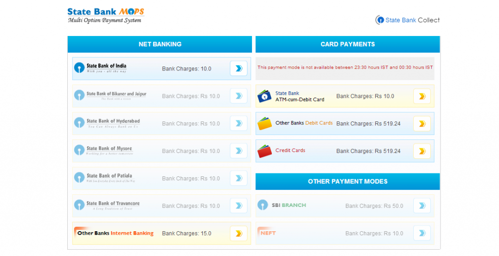Click the yellow Other Banks Debit Cards wallet icon
The image size is (499, 256).
coord(264,124)
